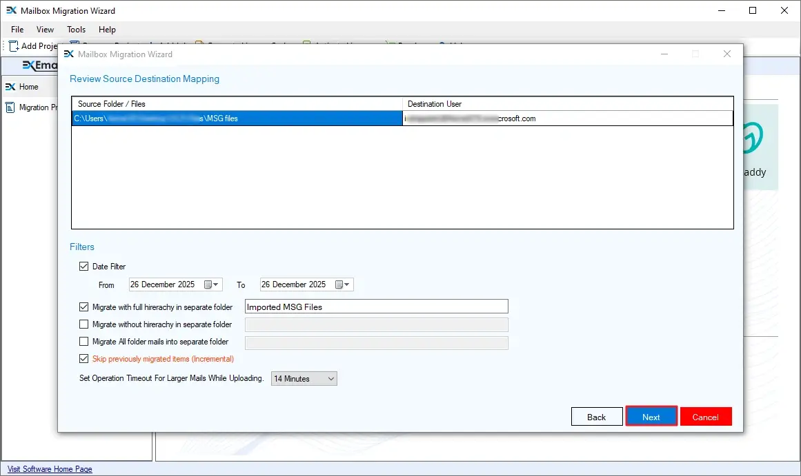Visit Software Home Page link
The width and height of the screenshot is (801, 476).
pos(49,469)
